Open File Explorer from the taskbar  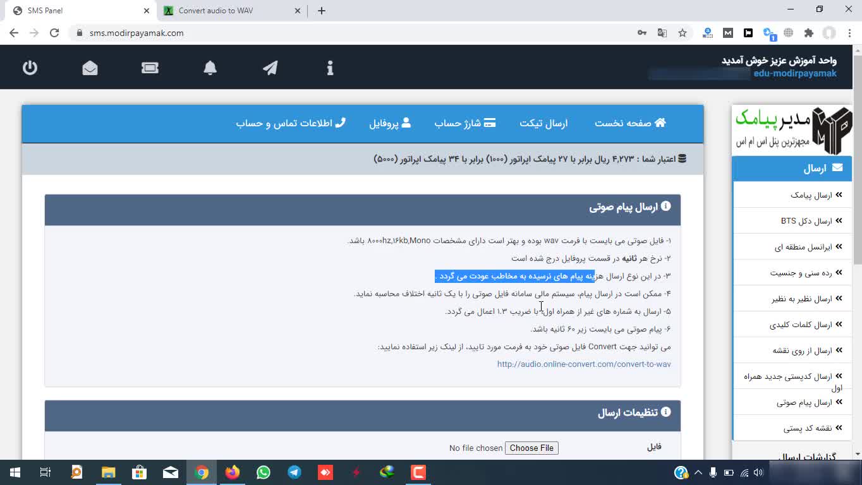pyautogui.click(x=109, y=472)
